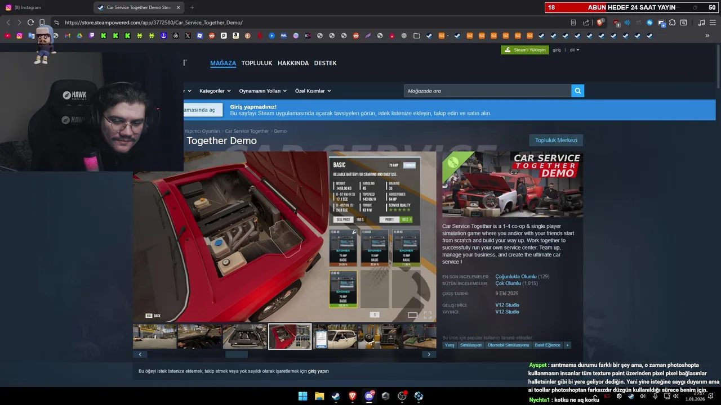The width and height of the screenshot is (721, 405).
Task: Open the Instagram bookmark icon in bookmarks bar
Action: [x=19, y=35]
